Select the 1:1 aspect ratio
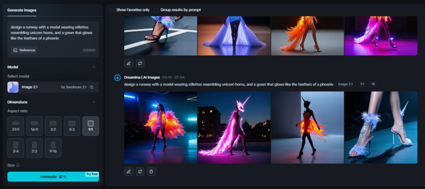Viewport: 425px width, 189px height. 90,126
